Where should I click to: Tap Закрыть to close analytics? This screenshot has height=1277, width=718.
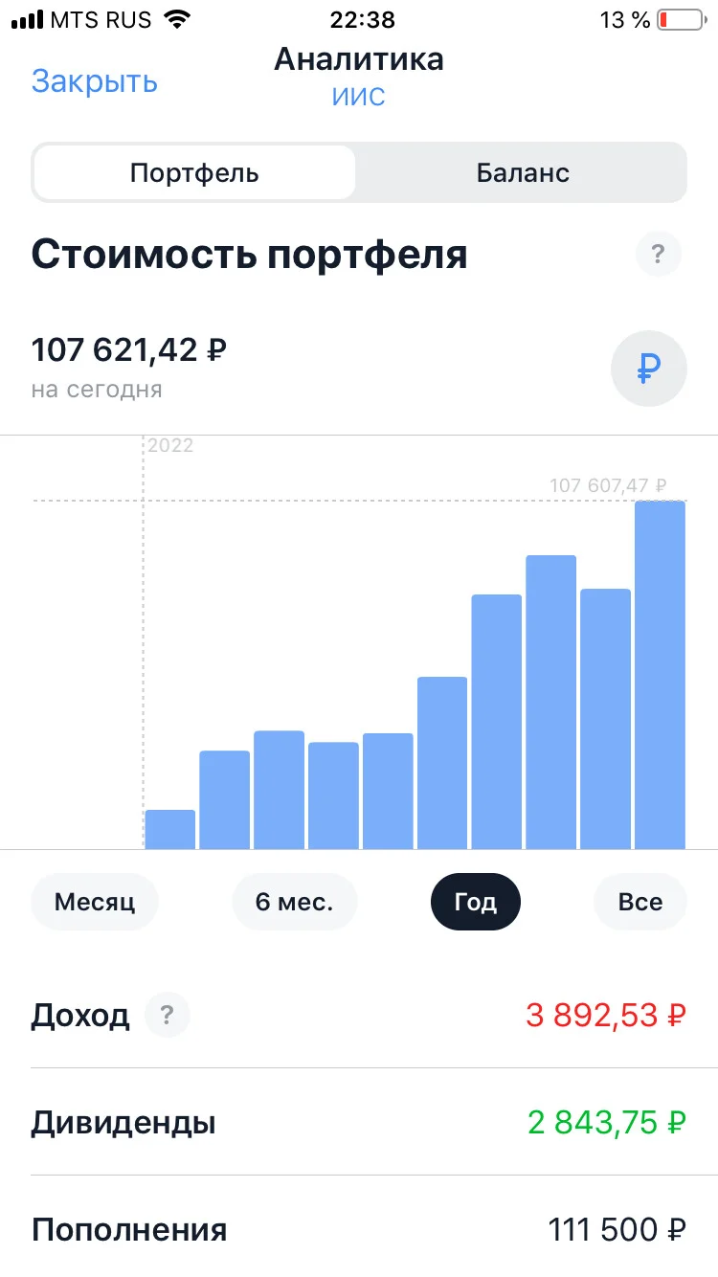94,81
